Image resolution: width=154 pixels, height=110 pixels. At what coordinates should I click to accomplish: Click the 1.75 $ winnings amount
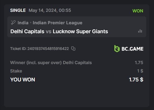click(136, 79)
